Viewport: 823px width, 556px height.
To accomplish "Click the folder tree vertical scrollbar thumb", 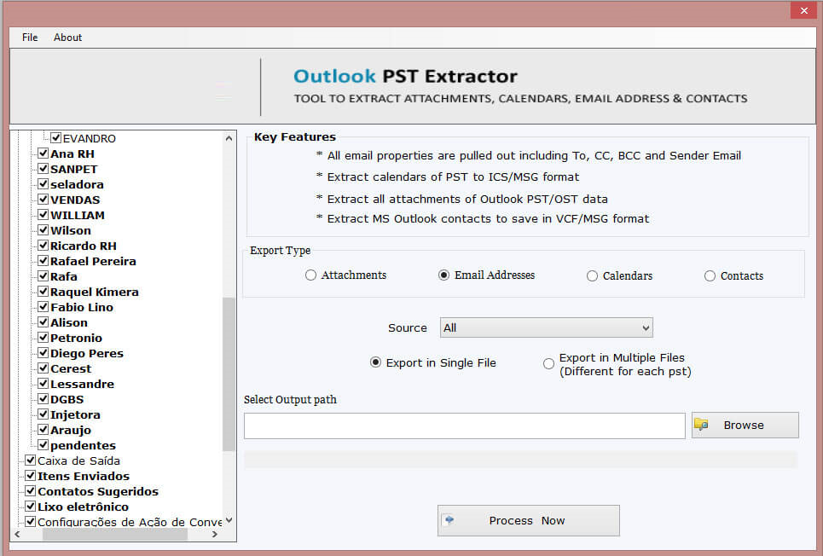I will 229,374.
